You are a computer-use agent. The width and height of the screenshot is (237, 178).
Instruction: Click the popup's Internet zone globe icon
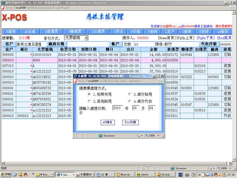(x=100, y=136)
